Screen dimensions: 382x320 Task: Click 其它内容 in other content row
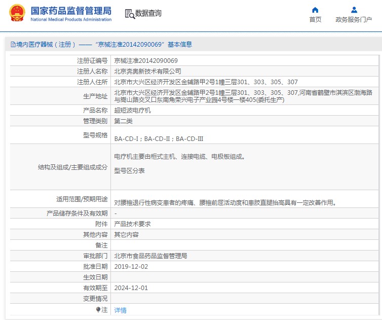pyautogui.click(x=126, y=235)
